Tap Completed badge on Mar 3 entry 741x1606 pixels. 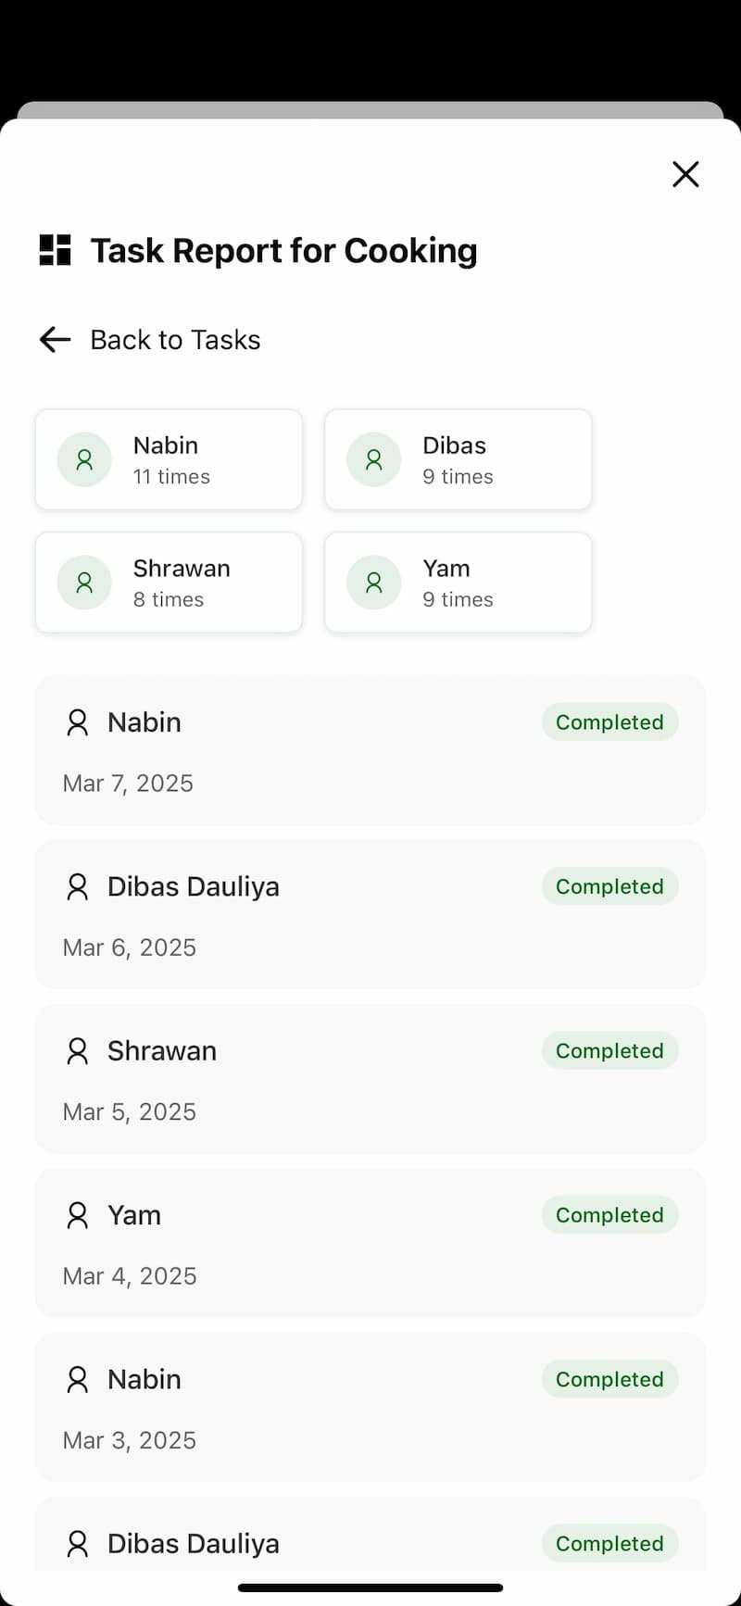pos(609,1379)
